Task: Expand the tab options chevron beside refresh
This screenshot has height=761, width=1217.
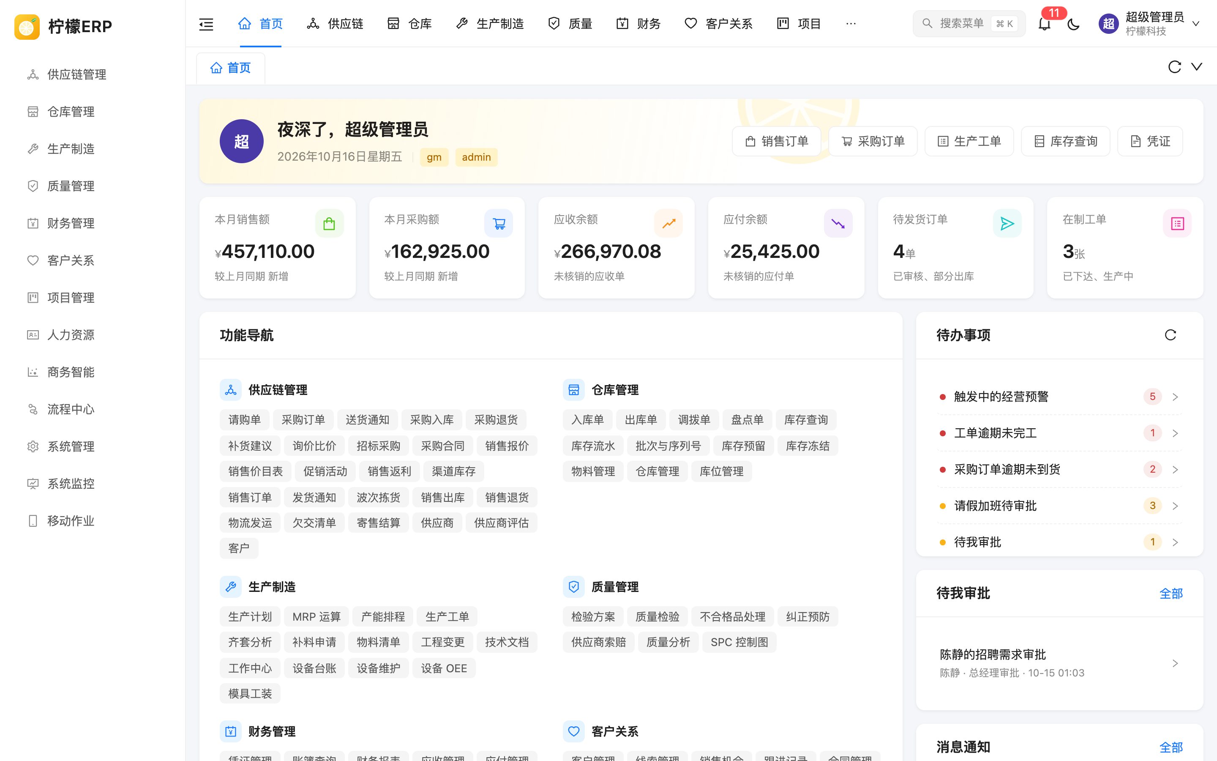Action: 1197,67
